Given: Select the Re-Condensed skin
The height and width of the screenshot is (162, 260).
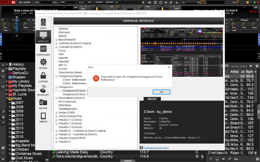Looking at the screenshot, I should pyautogui.click(x=67, y=101).
